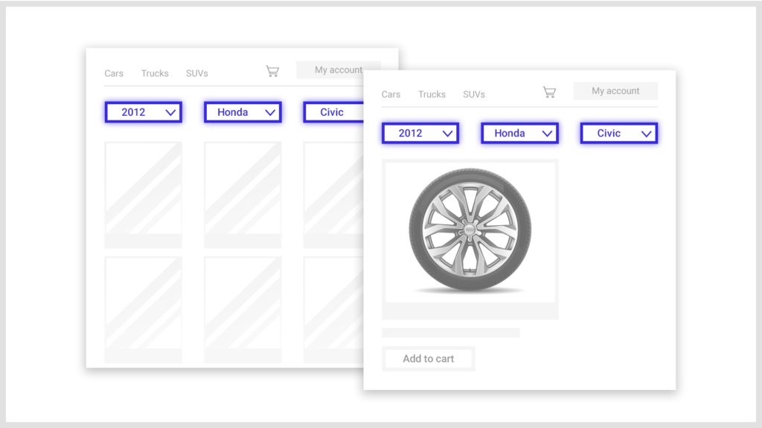The height and width of the screenshot is (428, 762).
Task: Choose Trucks in the back listing window menu
Action: pyautogui.click(x=155, y=74)
